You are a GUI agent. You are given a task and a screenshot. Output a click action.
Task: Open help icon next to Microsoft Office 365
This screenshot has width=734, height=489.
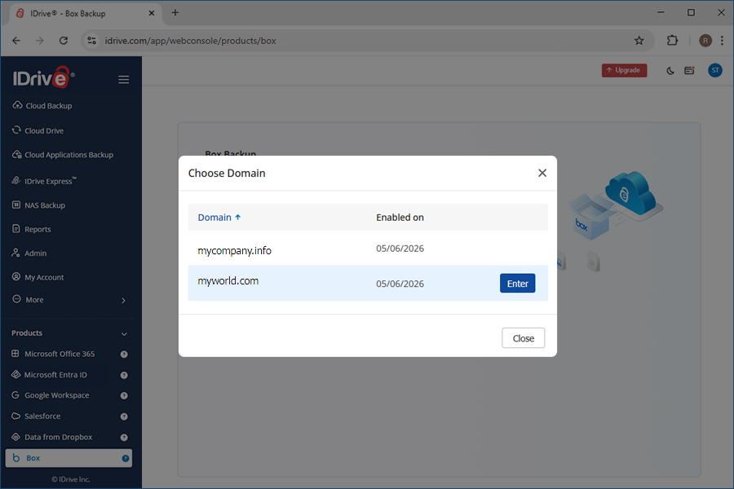(124, 355)
